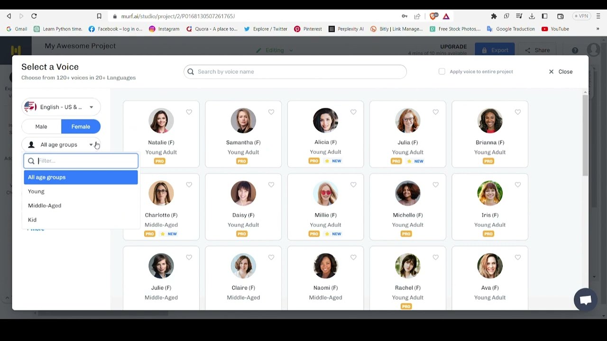Favorite Natalie voice with heart icon
The width and height of the screenshot is (607, 341).
(189, 112)
